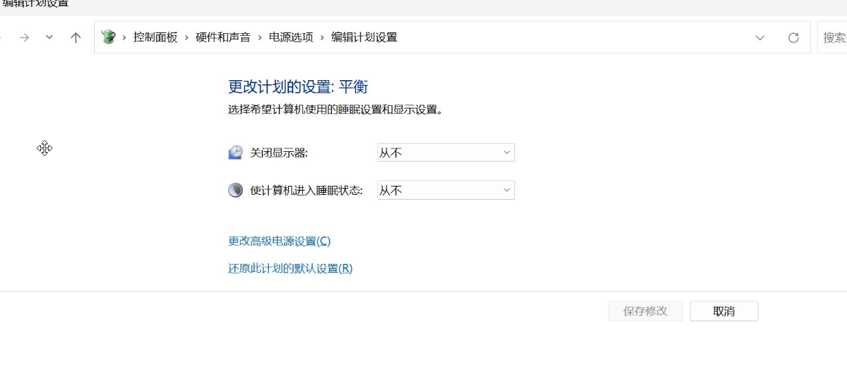Refresh the address bar view

[x=794, y=37]
